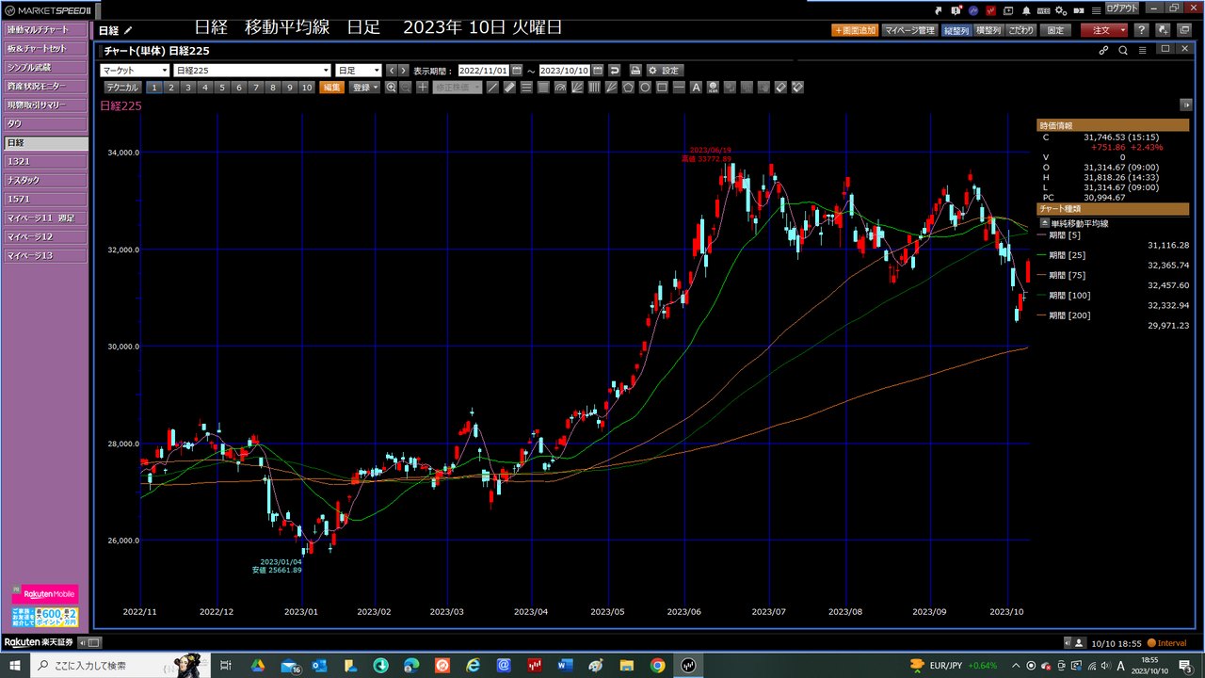The image size is (1205, 678).
Task: Switch to chart preset number 5
Action: [x=222, y=88]
